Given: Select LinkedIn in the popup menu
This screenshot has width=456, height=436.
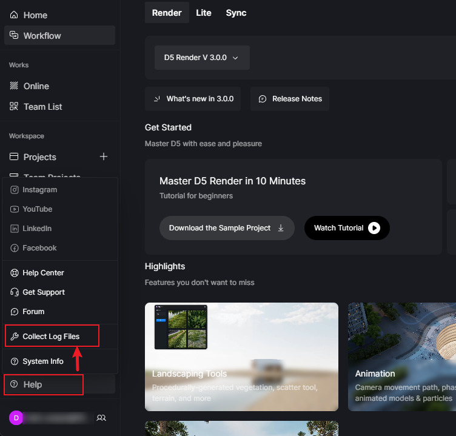Looking at the screenshot, I should point(36,229).
